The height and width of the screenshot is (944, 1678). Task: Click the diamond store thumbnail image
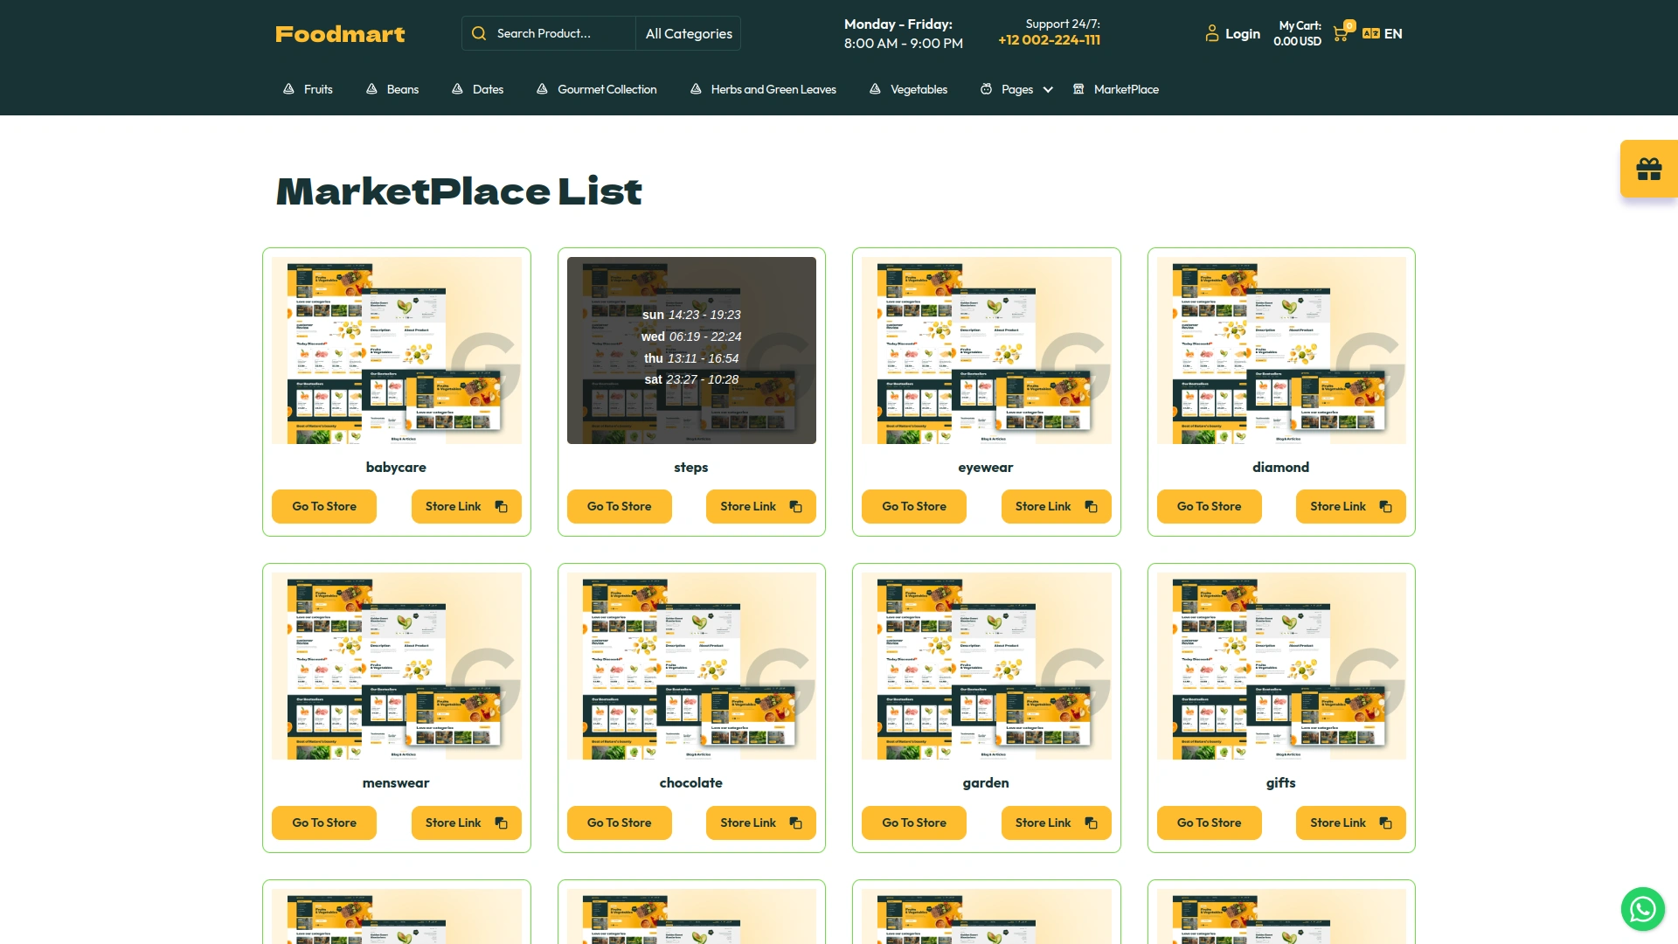(x=1280, y=350)
